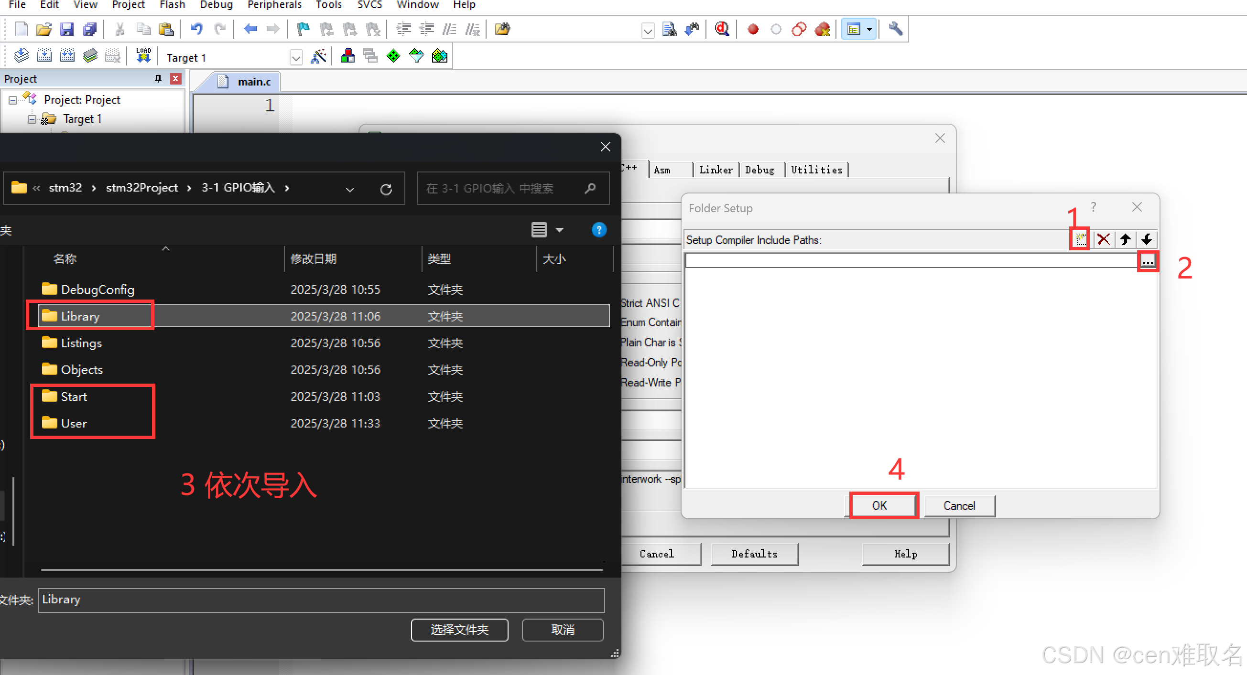Viewport: 1247px width, 675px height.
Task: Click the Download LOAD icon in the toolbar
Action: tap(143, 55)
